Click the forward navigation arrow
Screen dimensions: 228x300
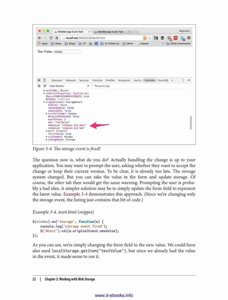(45, 38)
